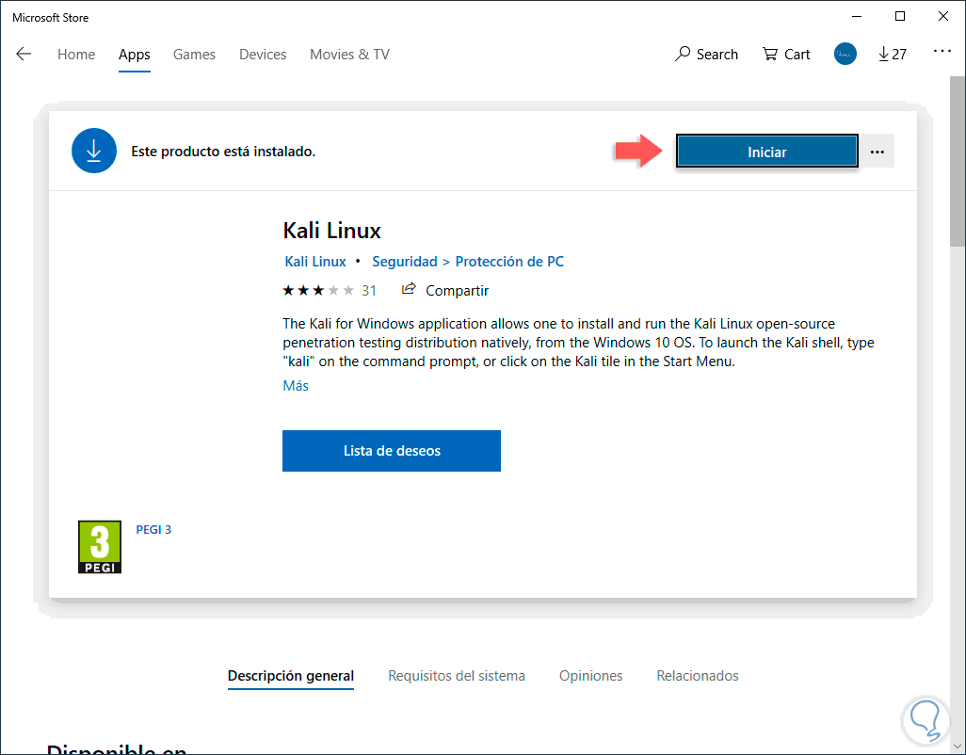Expand the description with Más

tap(296, 386)
